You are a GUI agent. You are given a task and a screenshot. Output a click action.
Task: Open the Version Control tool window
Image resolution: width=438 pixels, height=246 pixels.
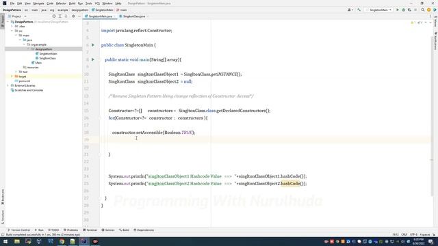pyautogui.click(x=18, y=230)
